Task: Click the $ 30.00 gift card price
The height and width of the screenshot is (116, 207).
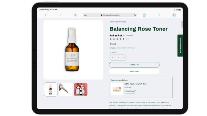Action: click(x=127, y=88)
